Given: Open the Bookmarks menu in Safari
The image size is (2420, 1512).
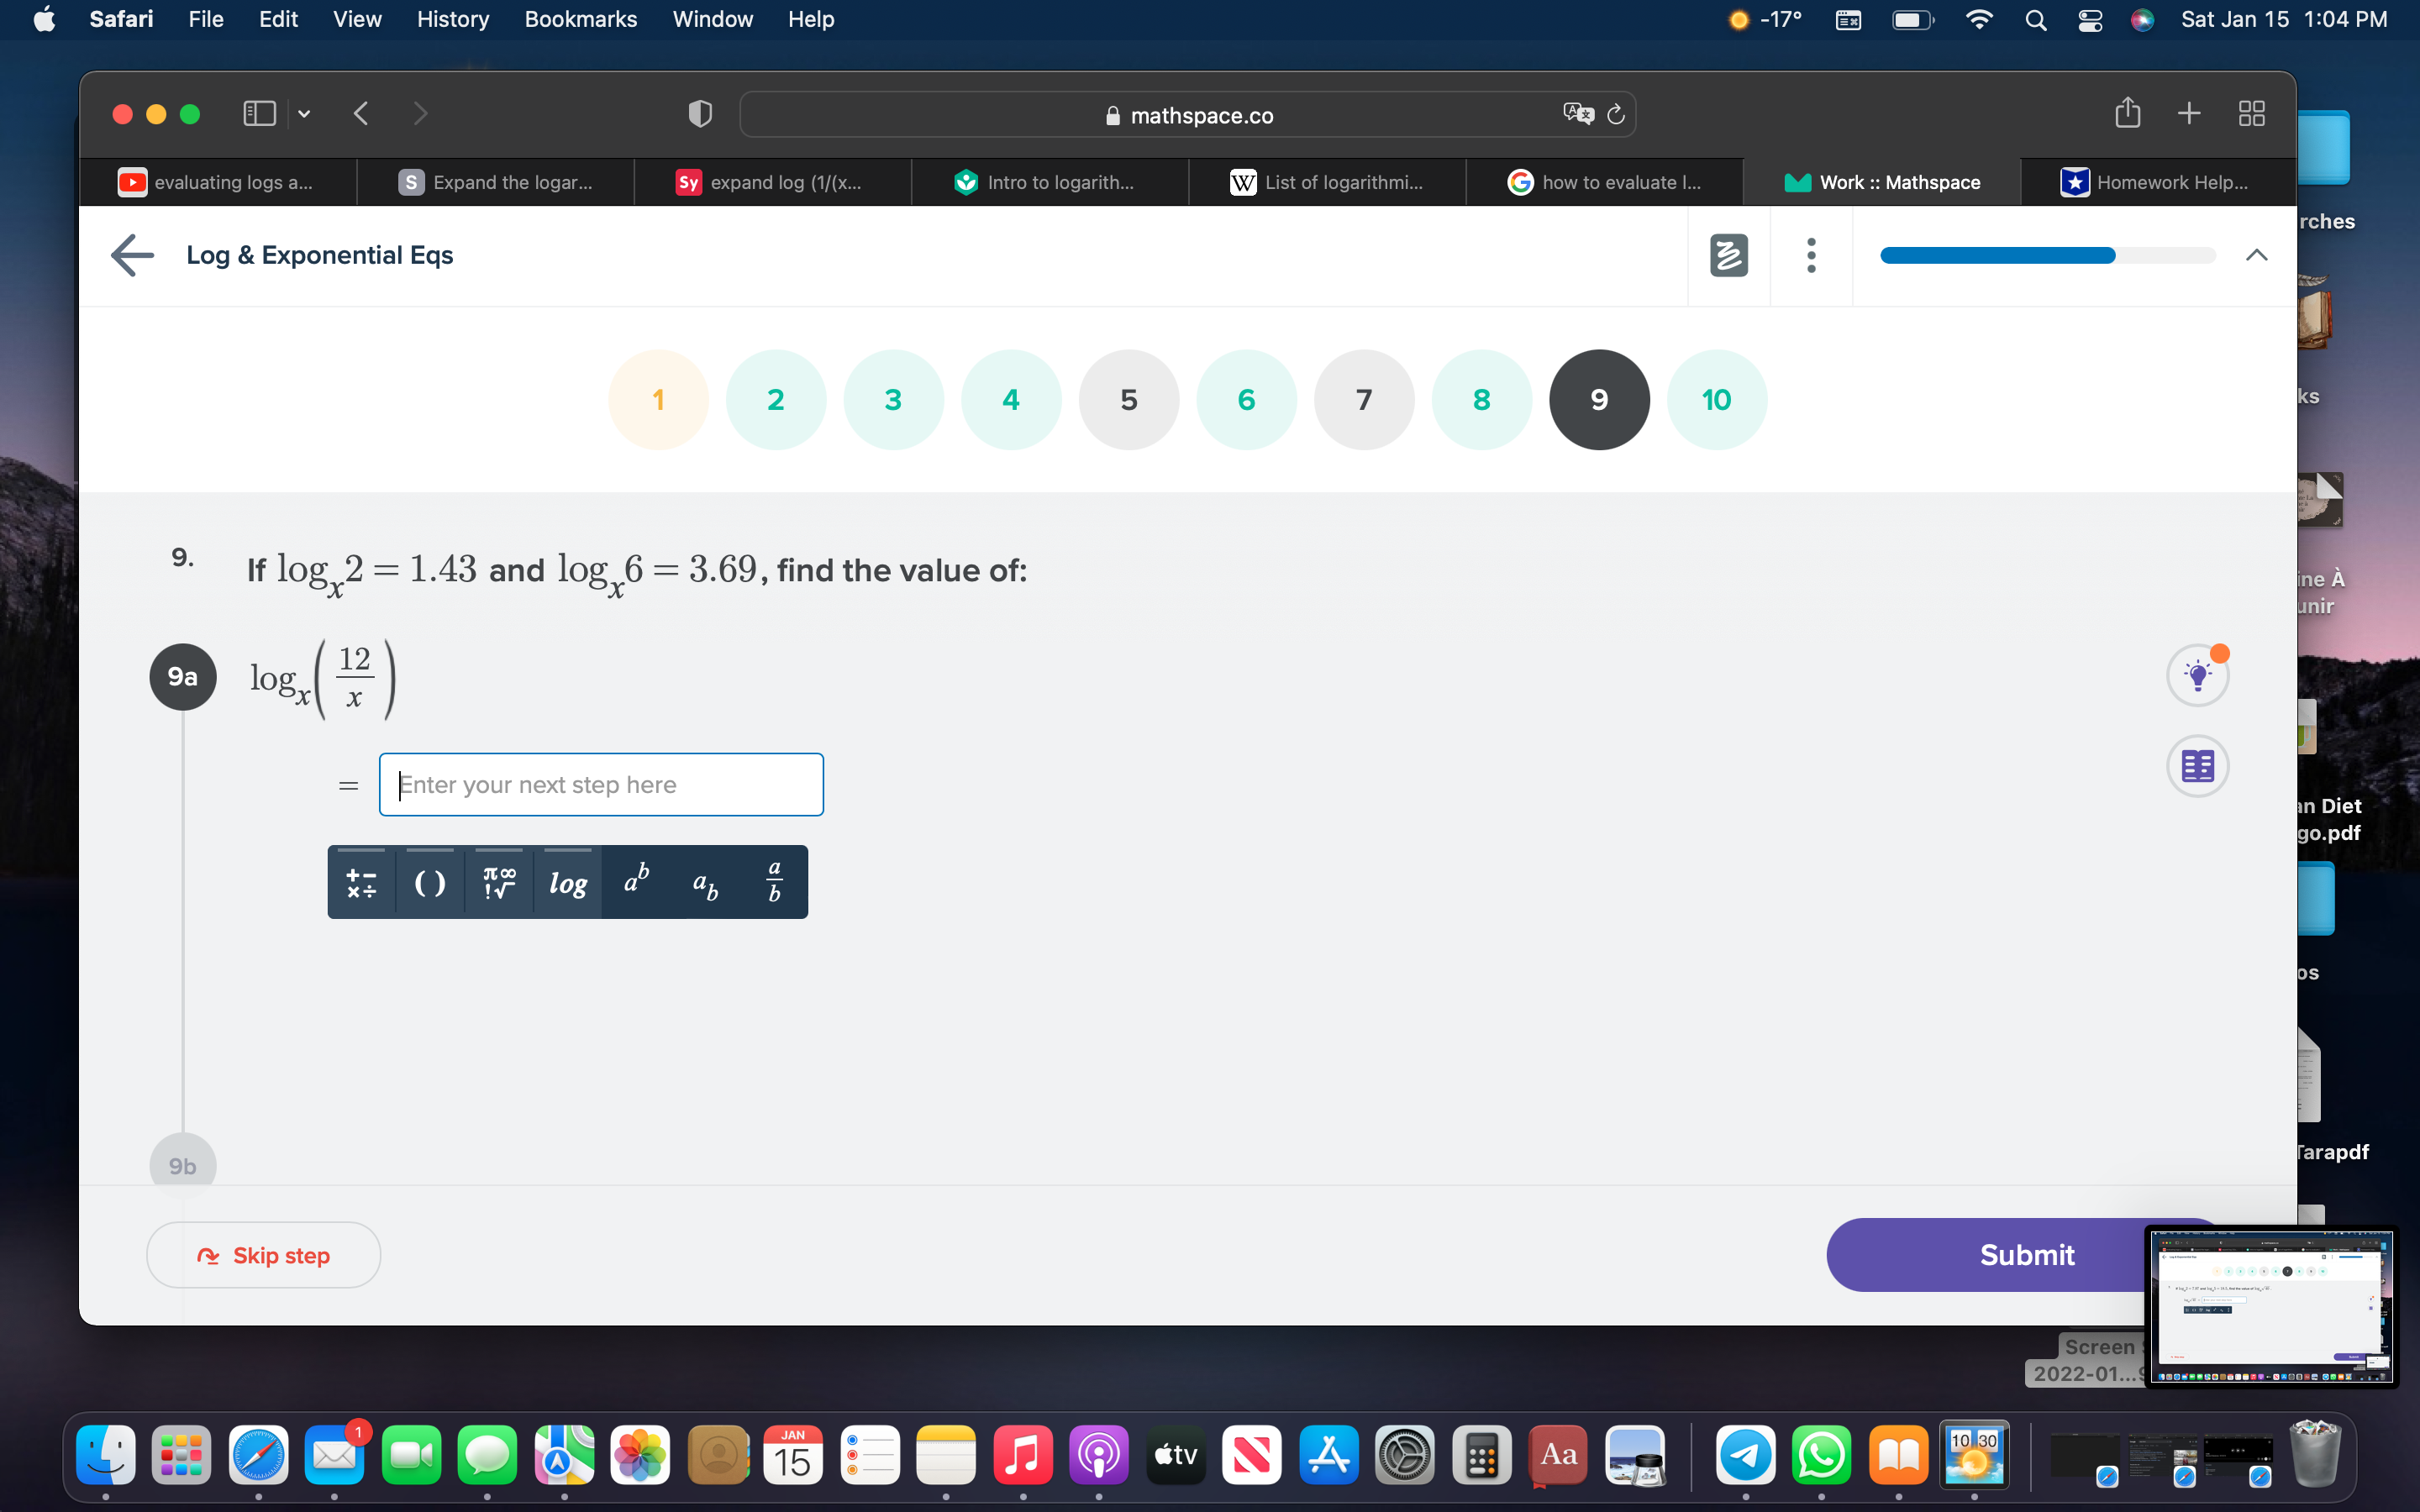Looking at the screenshot, I should pyautogui.click(x=581, y=19).
